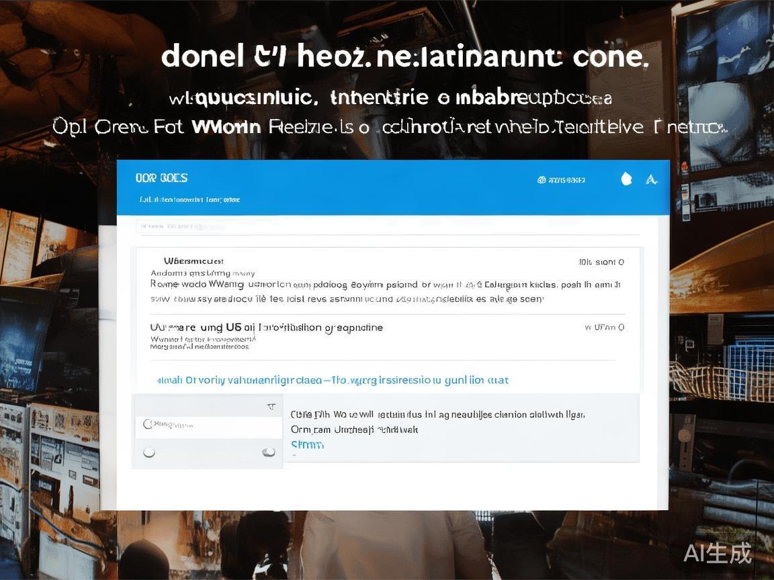774x580 pixels.
Task: Open the 'UOR BOES' header title
Action: [x=161, y=178]
